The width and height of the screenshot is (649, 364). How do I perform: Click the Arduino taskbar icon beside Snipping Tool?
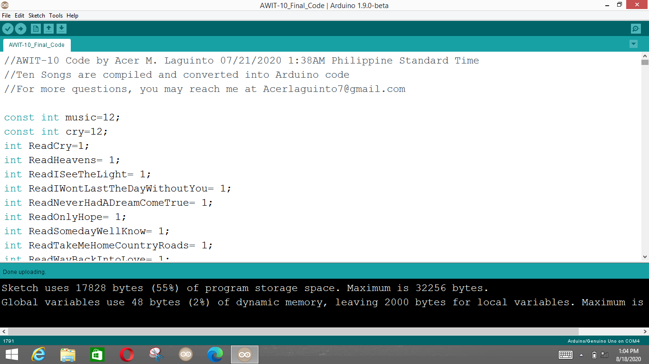tap(186, 355)
